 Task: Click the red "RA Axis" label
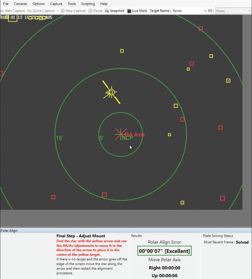pos(135,134)
